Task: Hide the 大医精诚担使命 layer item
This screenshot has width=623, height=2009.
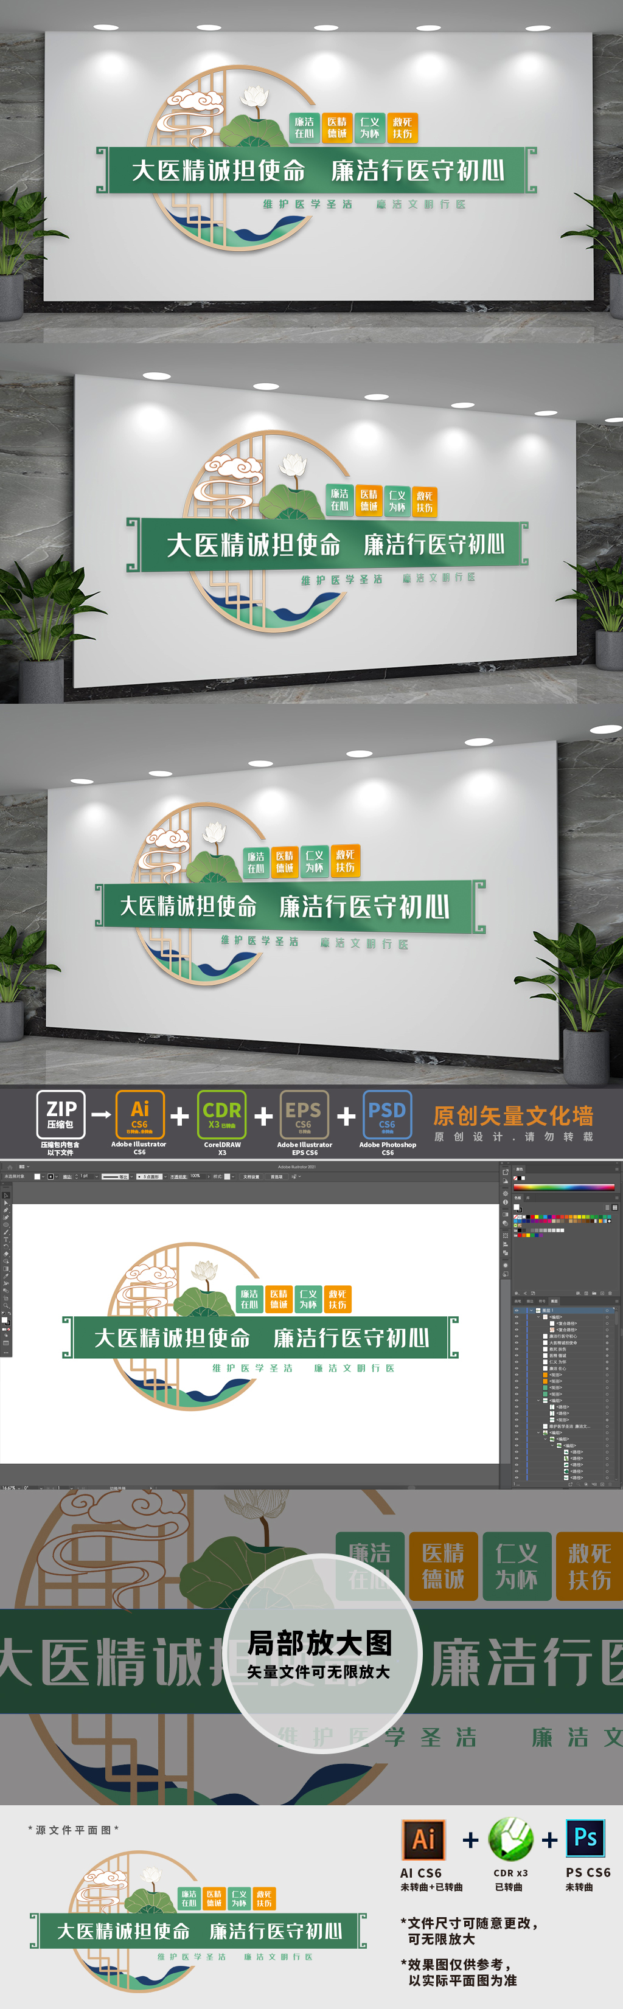Action: (517, 1343)
